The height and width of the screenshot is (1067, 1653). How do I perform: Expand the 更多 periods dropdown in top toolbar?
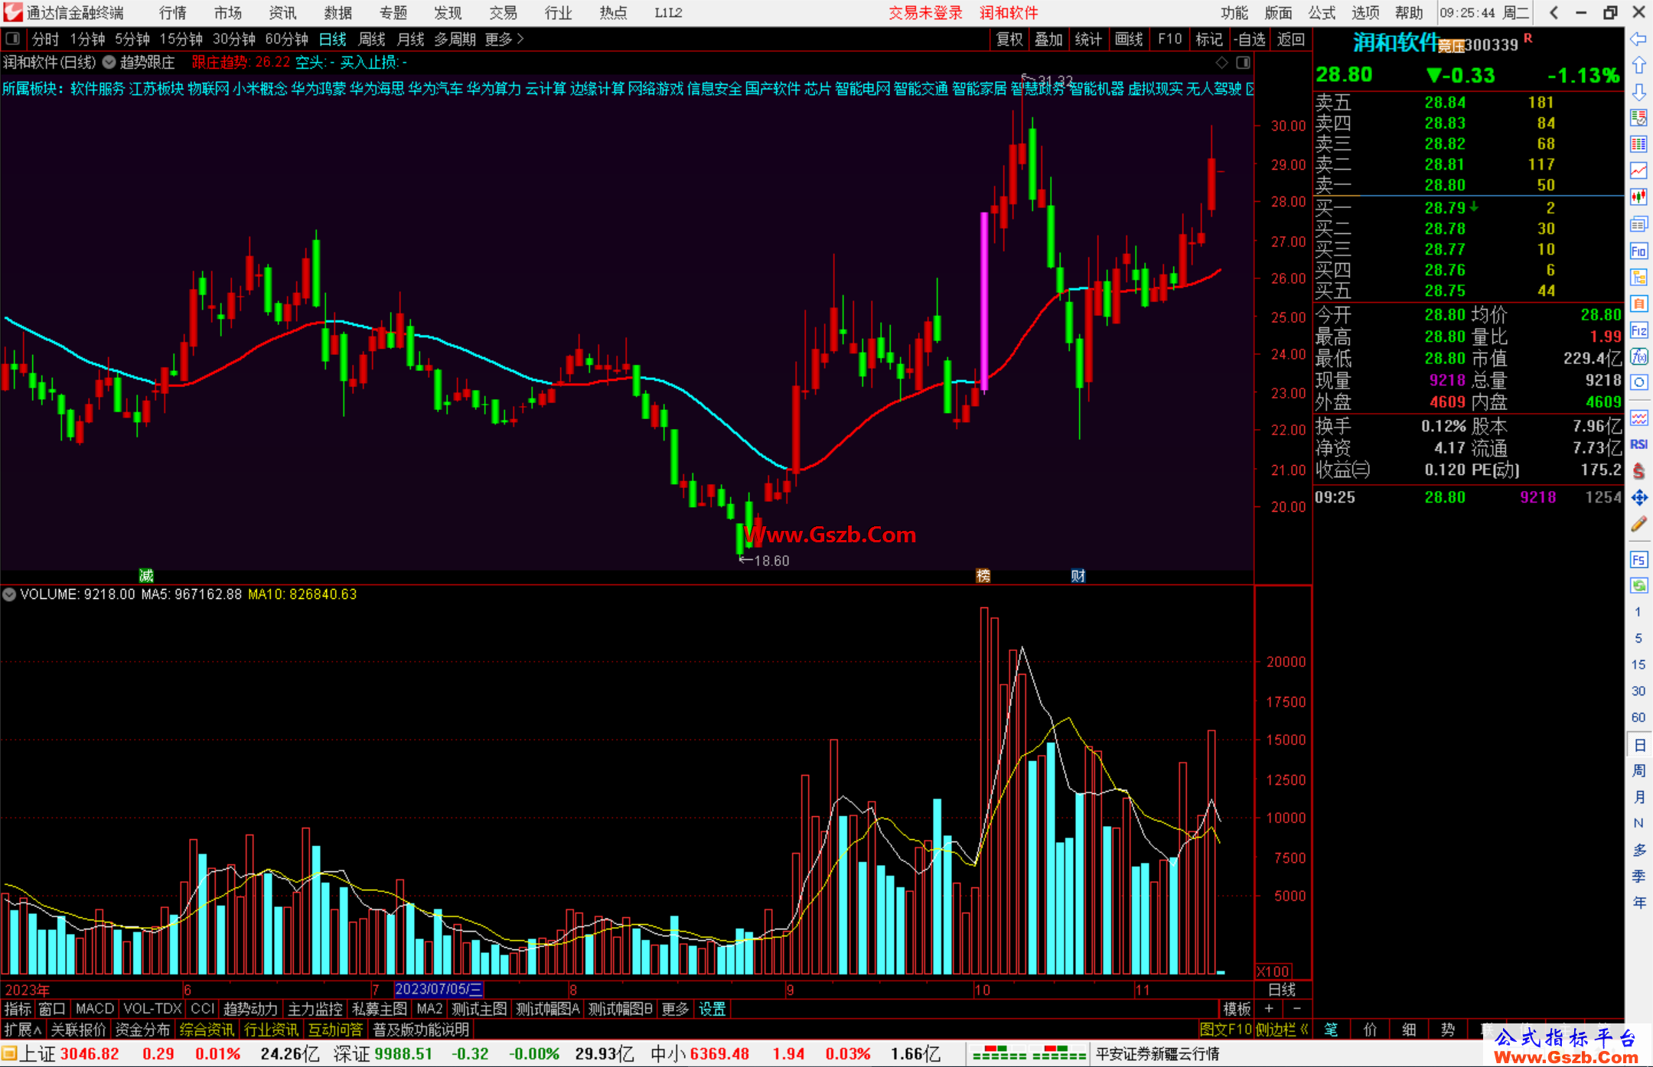pyautogui.click(x=504, y=39)
